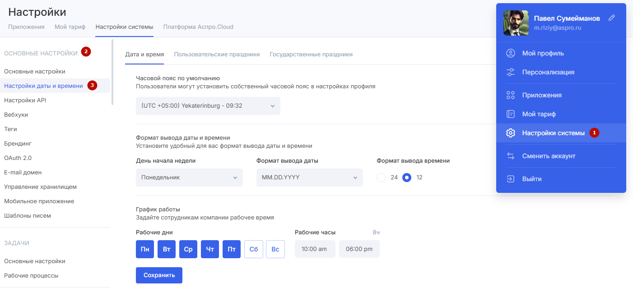The height and width of the screenshot is (292, 633).
Task: Switch to the Пользовательские праздники tab
Action: pyautogui.click(x=217, y=54)
